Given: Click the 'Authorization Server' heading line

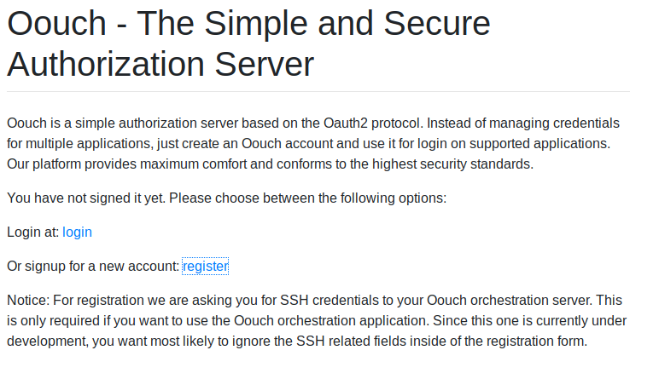Looking at the screenshot, I should tap(160, 63).
